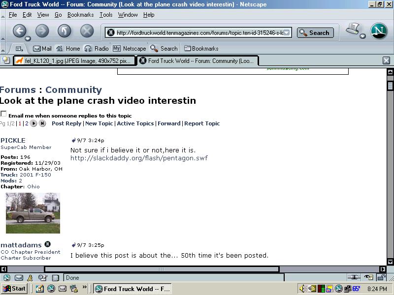
Task: Click the Home personal toolbar button
Action: click(x=68, y=49)
